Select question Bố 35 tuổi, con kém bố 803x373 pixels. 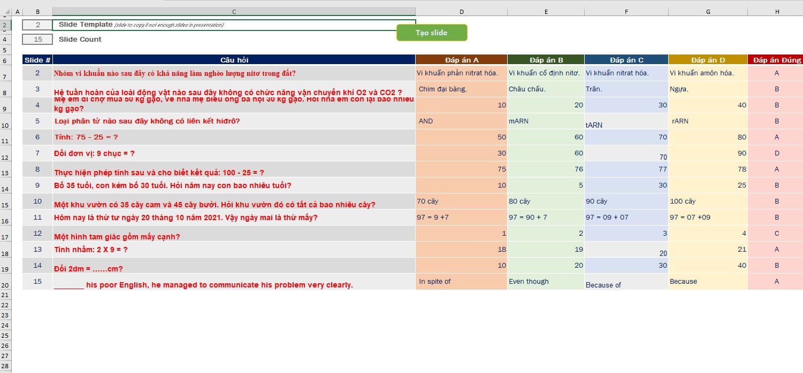pyautogui.click(x=234, y=185)
